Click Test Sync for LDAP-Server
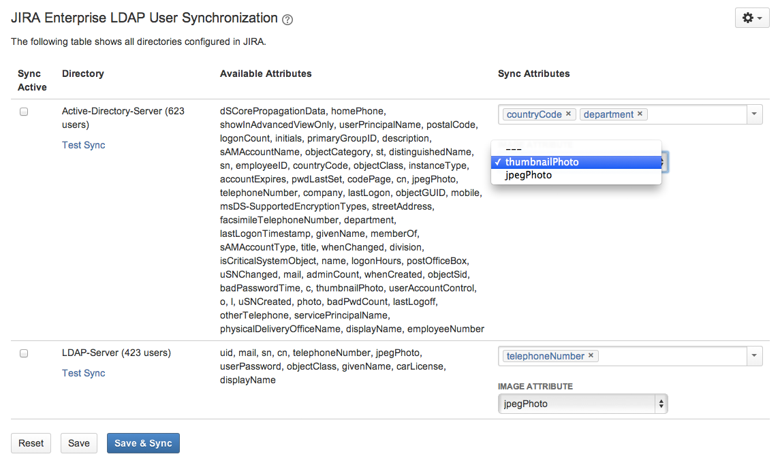780x467 pixels. point(84,373)
